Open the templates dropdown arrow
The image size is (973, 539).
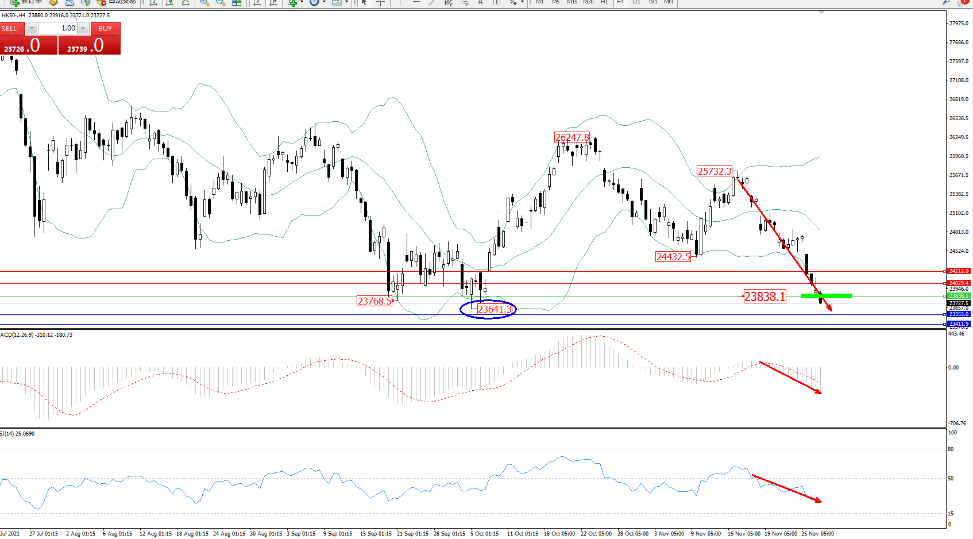coord(346,2)
